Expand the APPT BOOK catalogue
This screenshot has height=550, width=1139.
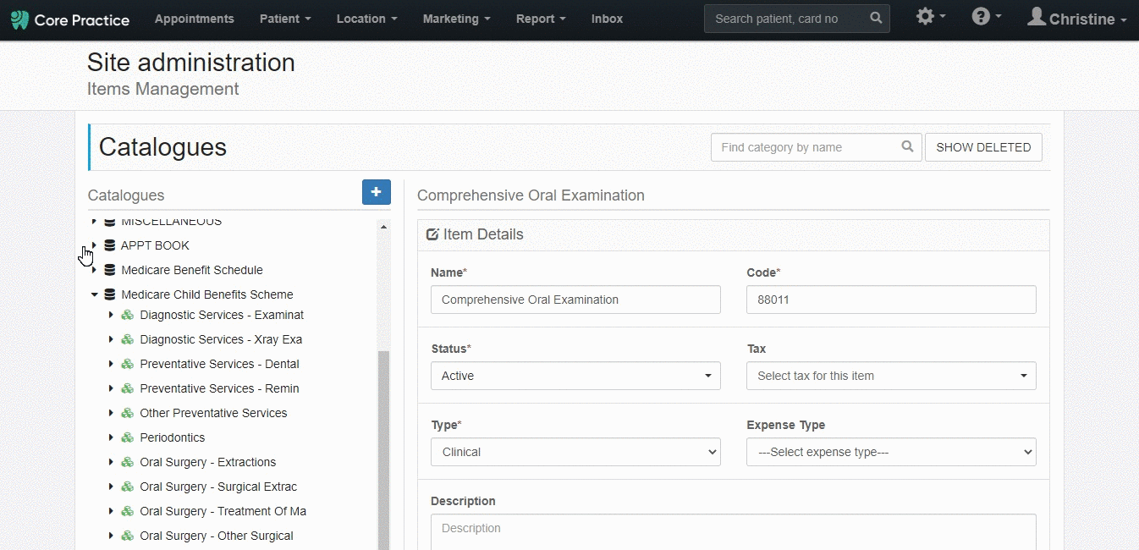[96, 245]
